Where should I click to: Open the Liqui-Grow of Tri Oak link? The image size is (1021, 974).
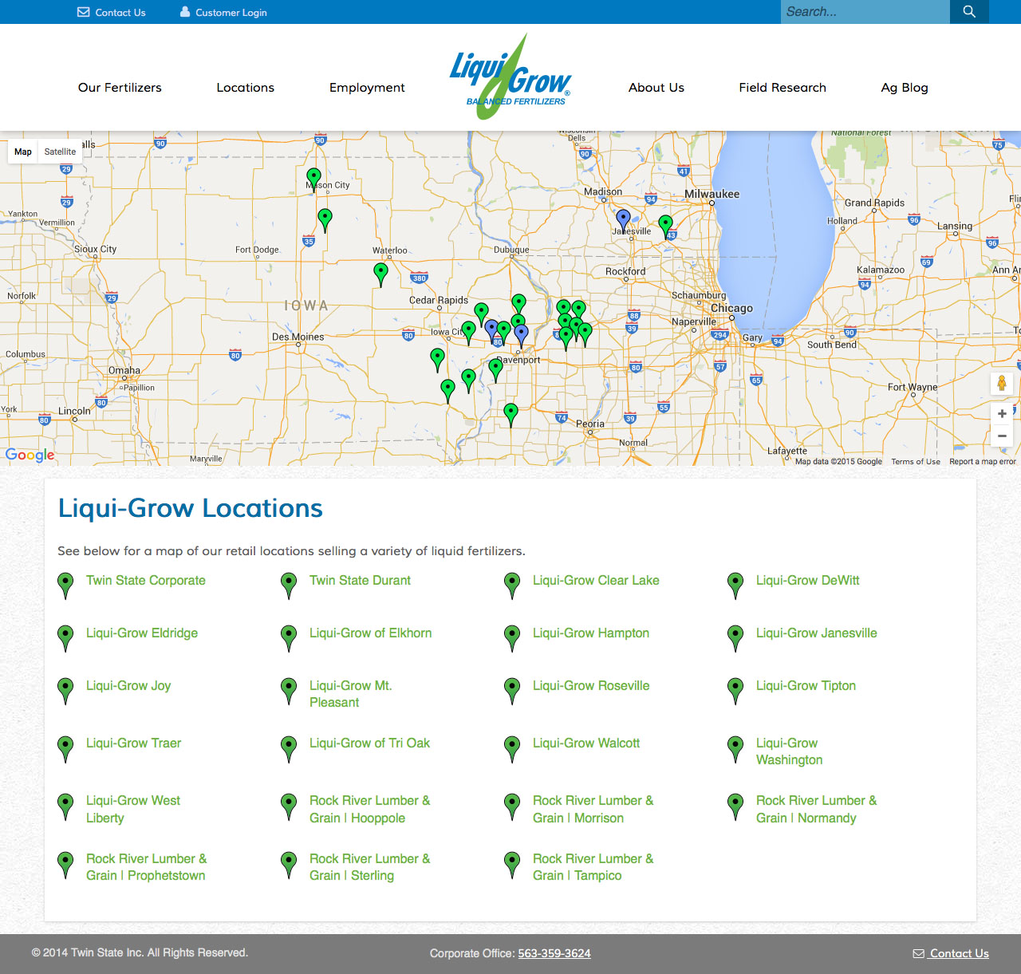click(x=369, y=743)
